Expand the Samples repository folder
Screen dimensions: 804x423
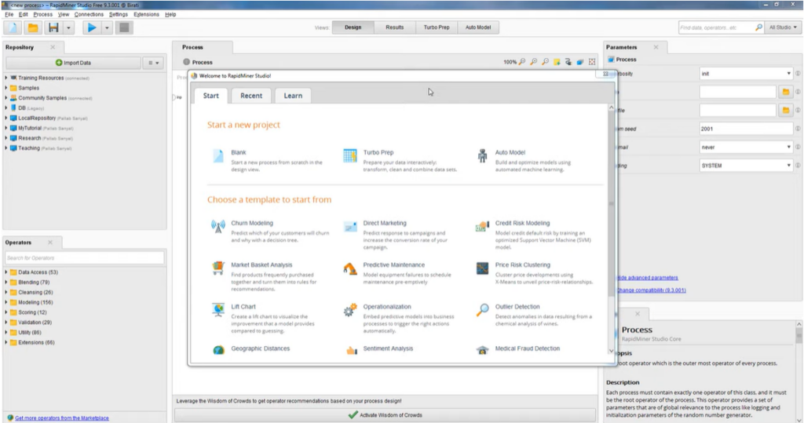coord(6,88)
